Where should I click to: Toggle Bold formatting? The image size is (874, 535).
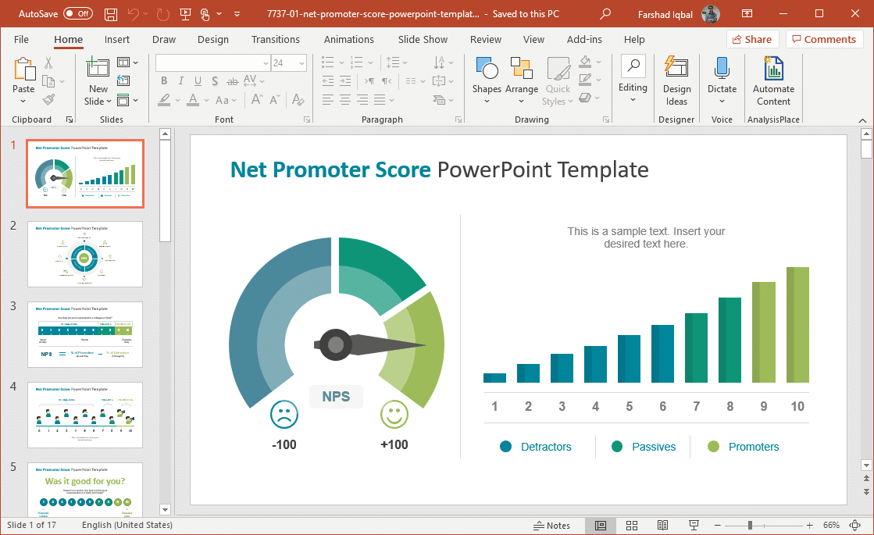point(164,81)
